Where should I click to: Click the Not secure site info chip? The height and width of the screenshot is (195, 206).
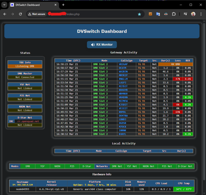[36, 14]
